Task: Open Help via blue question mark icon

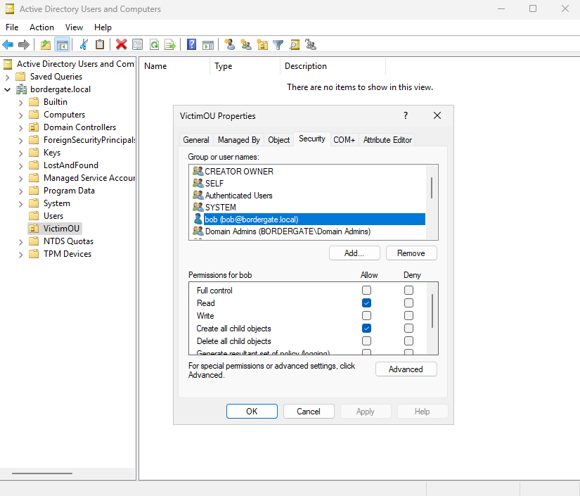Action: point(191,44)
